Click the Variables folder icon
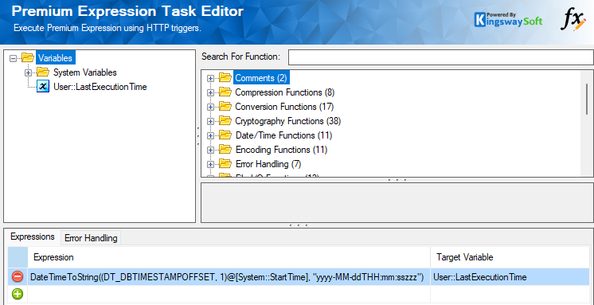 pos(28,57)
